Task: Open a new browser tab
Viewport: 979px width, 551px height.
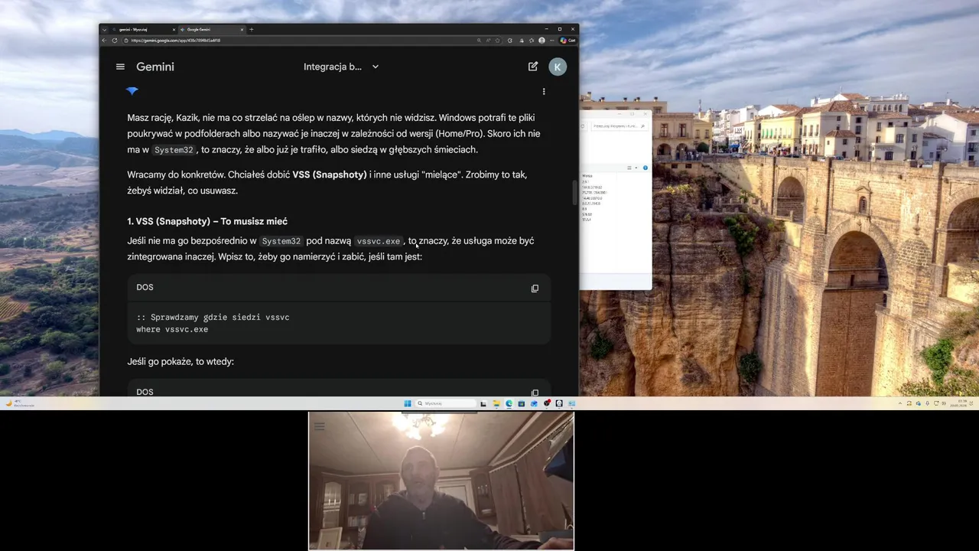Action: click(x=252, y=29)
